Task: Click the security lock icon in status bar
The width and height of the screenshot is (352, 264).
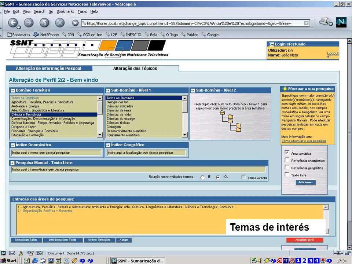Action: click(x=348, y=253)
